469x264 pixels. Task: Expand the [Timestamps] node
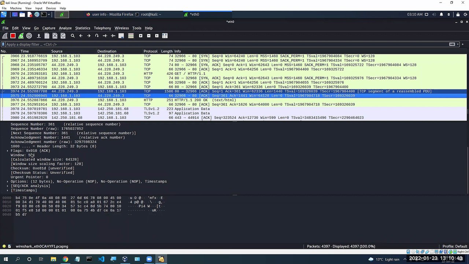click(x=7, y=190)
